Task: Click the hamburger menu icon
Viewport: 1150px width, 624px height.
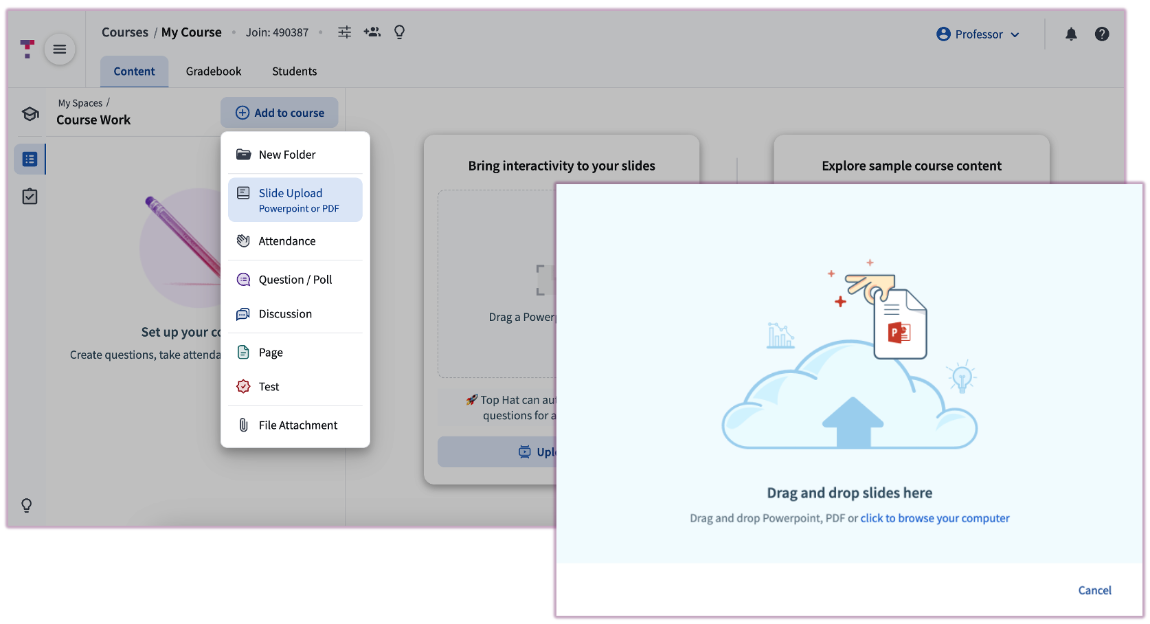Action: pyautogui.click(x=60, y=49)
